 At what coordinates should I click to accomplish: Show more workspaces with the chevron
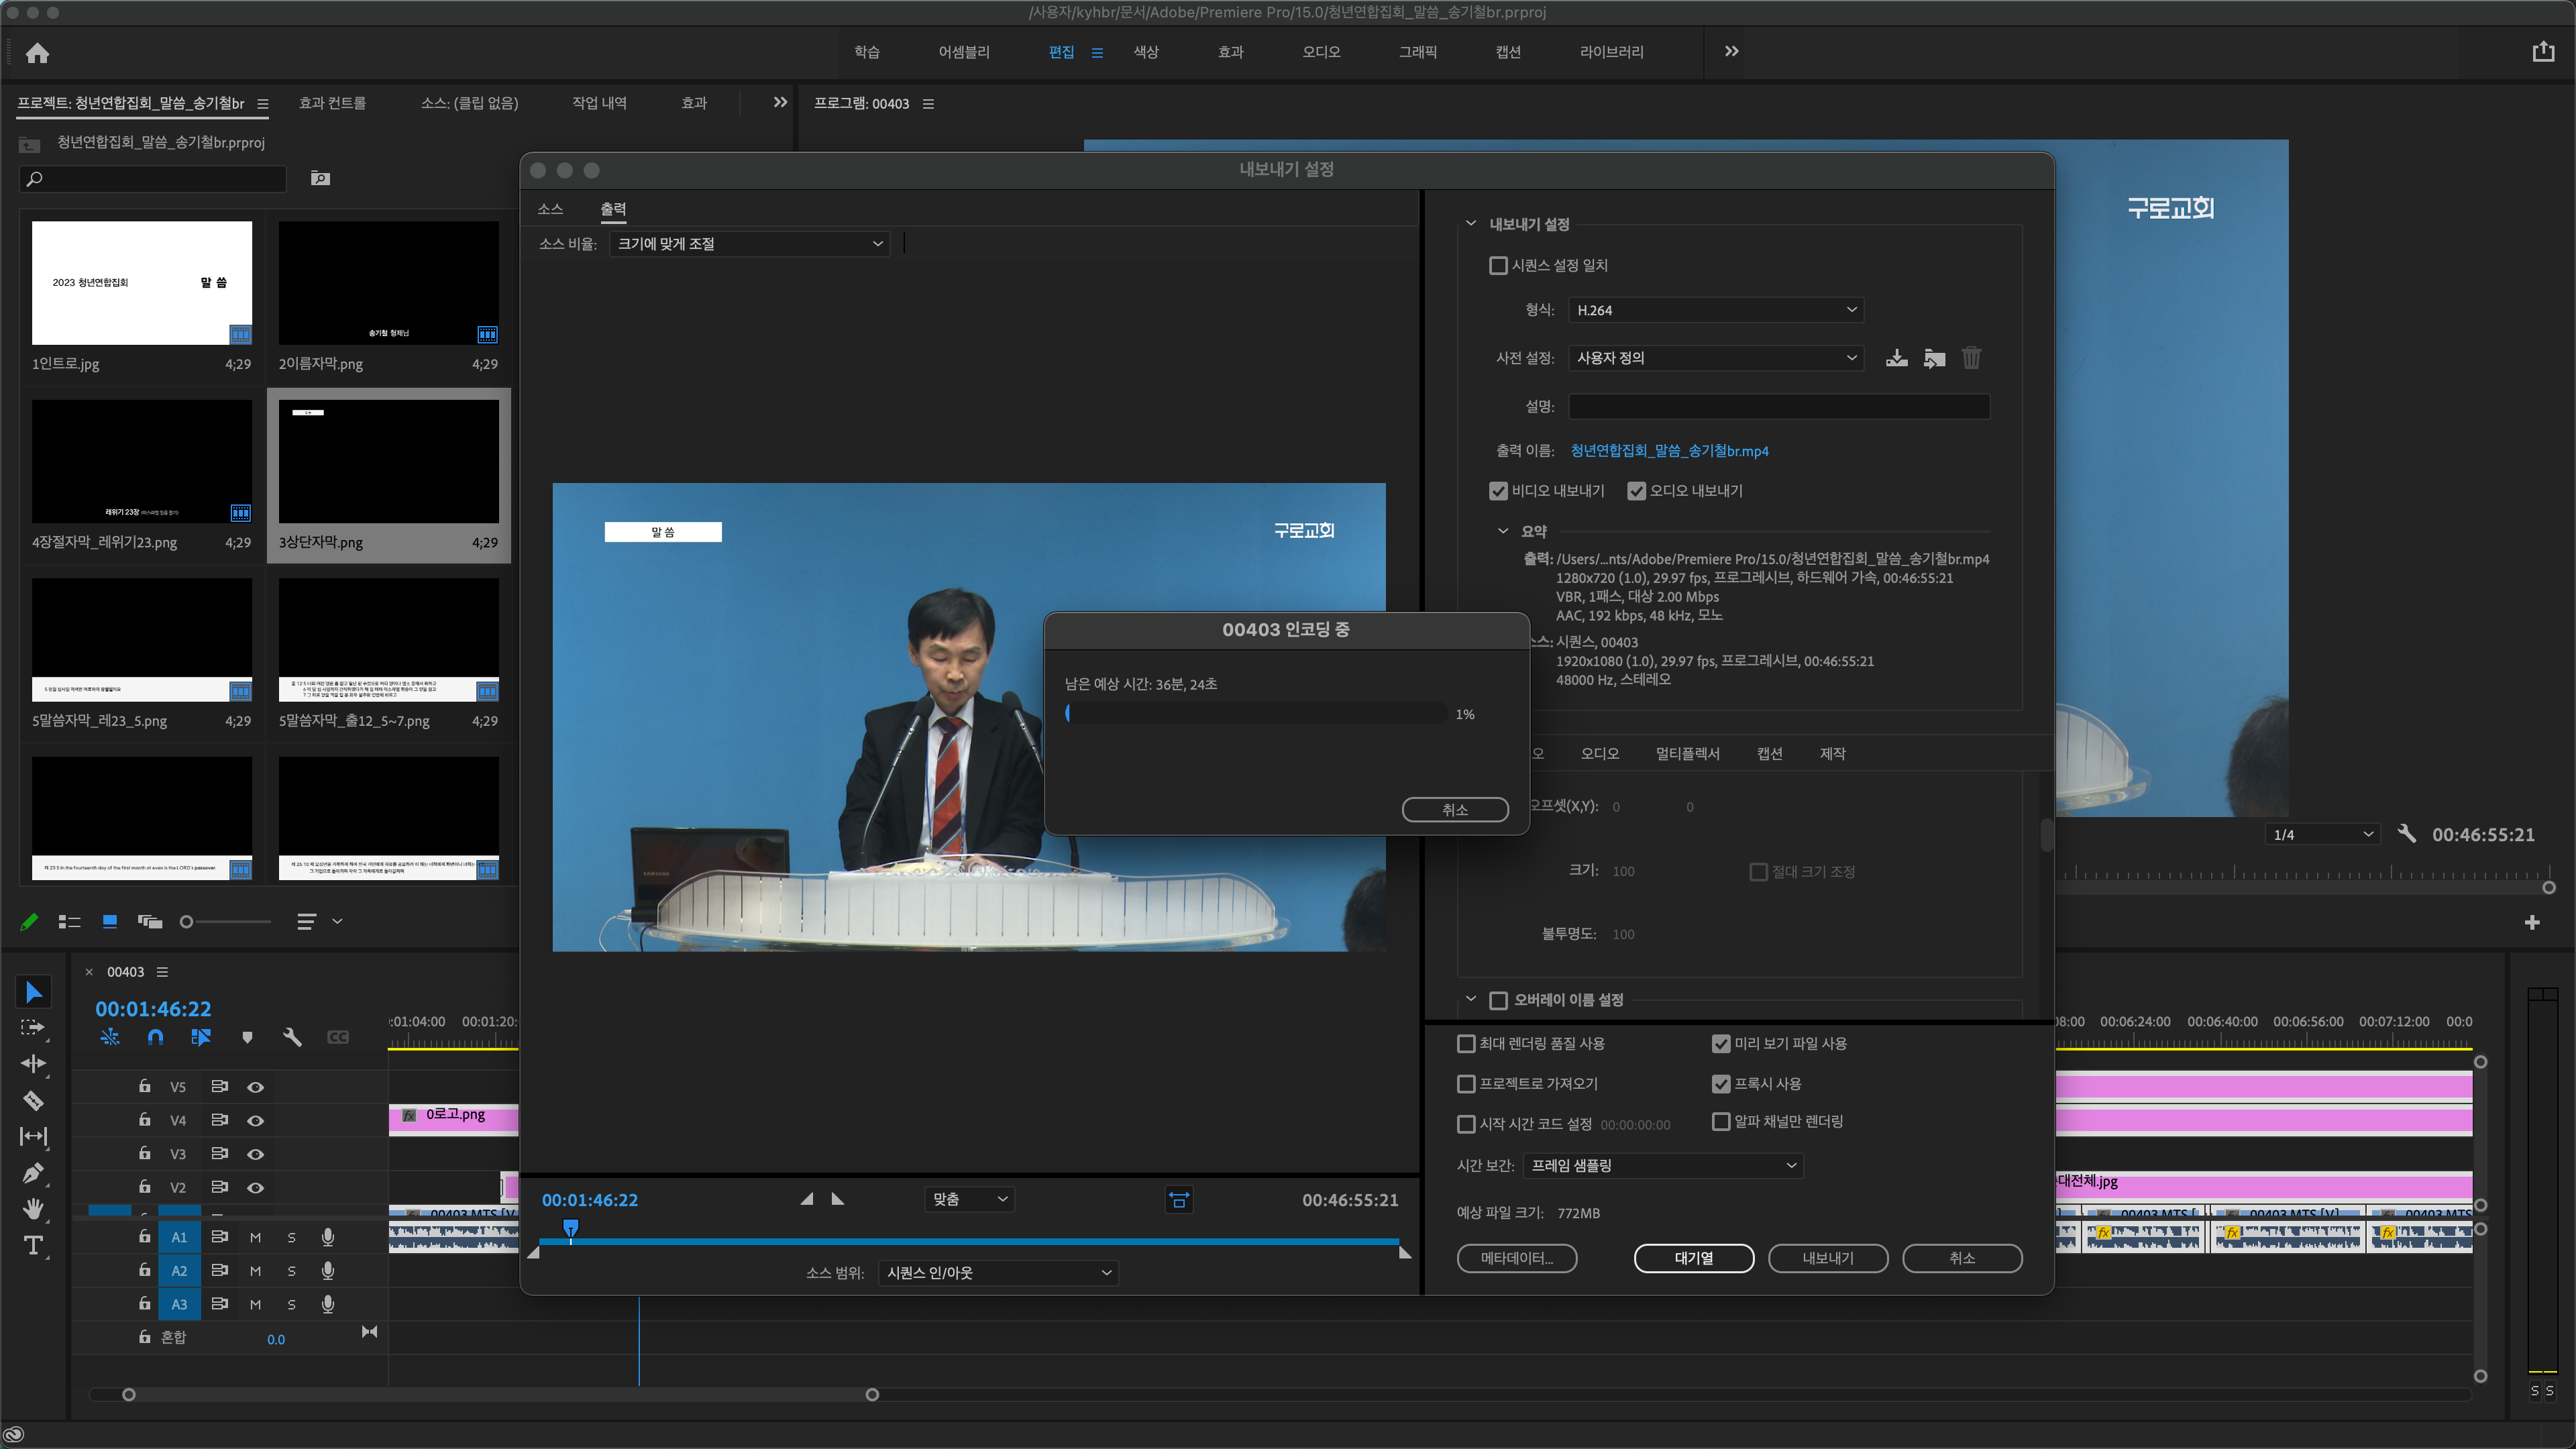1731,52
